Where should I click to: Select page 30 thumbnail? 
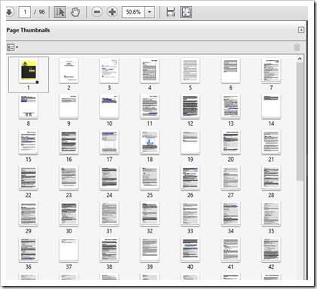coord(69,214)
